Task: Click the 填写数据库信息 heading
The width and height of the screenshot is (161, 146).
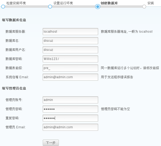Action: point(14,20)
